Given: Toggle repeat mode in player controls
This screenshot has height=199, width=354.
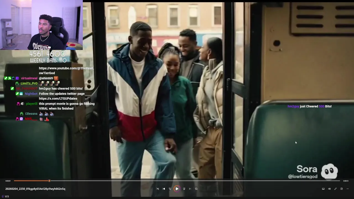Looking at the screenshot, I should pos(196,189).
